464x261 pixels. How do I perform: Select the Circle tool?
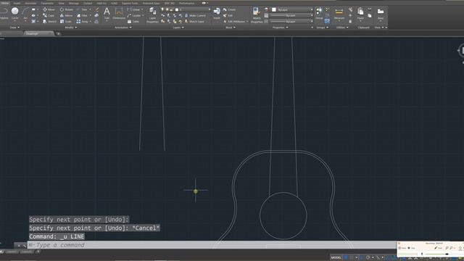[14, 13]
